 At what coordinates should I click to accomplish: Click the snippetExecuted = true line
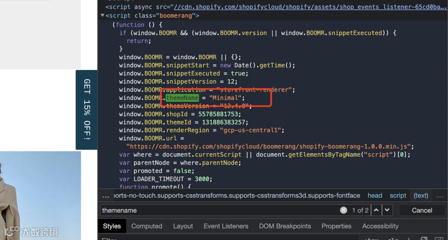pos(184,73)
